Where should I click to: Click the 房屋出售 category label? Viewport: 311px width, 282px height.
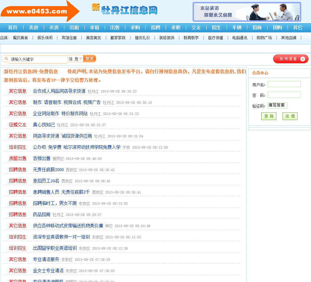18,158
